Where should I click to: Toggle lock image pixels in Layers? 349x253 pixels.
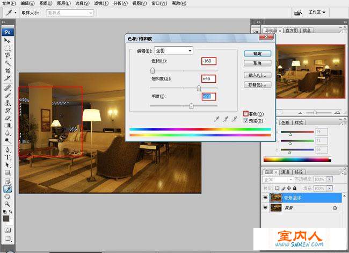[x=283, y=188]
